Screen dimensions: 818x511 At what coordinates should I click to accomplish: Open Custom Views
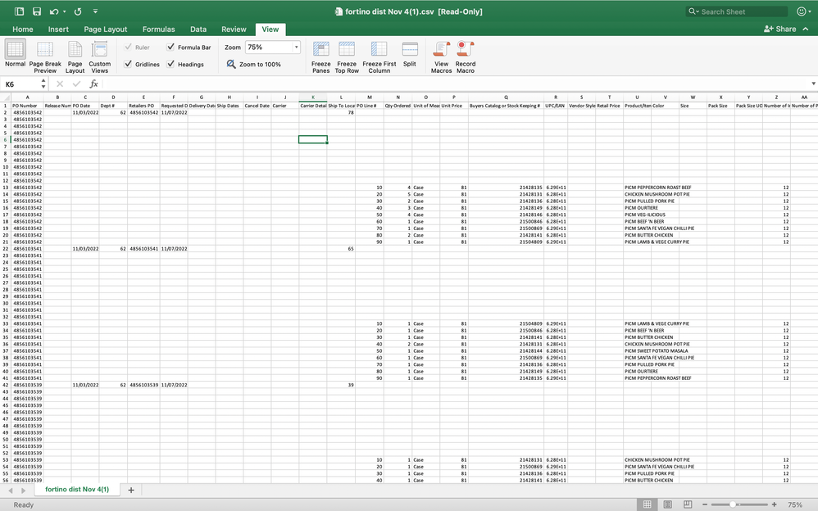click(x=99, y=57)
